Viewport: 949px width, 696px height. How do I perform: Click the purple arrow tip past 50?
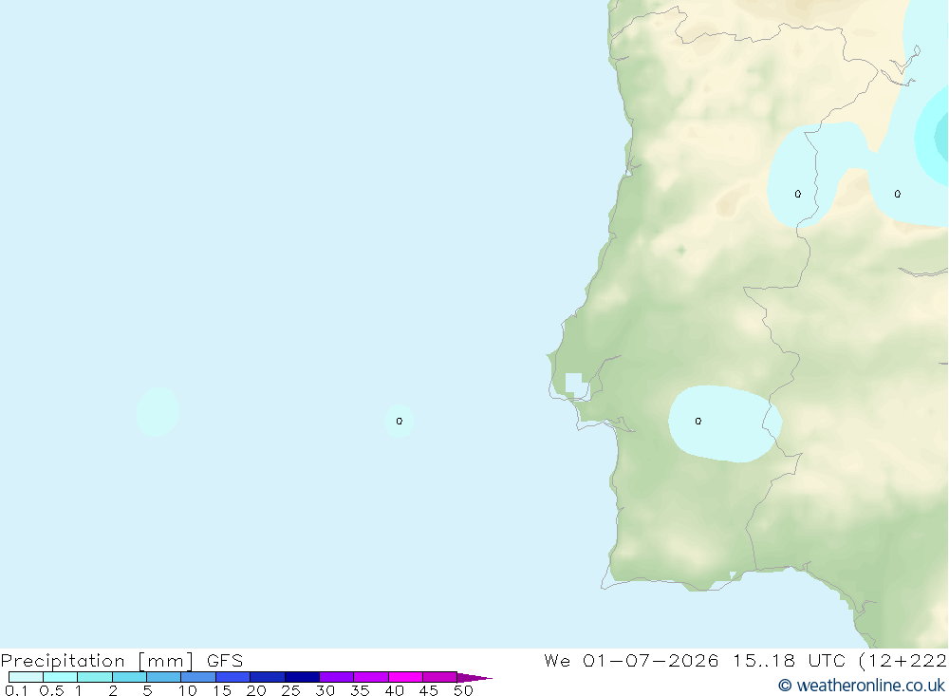(474, 677)
